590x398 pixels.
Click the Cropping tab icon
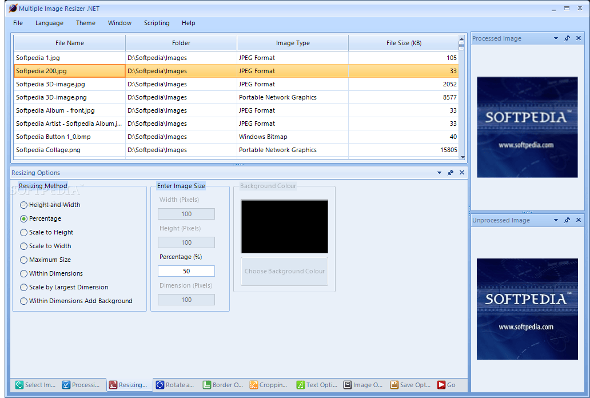(x=254, y=384)
